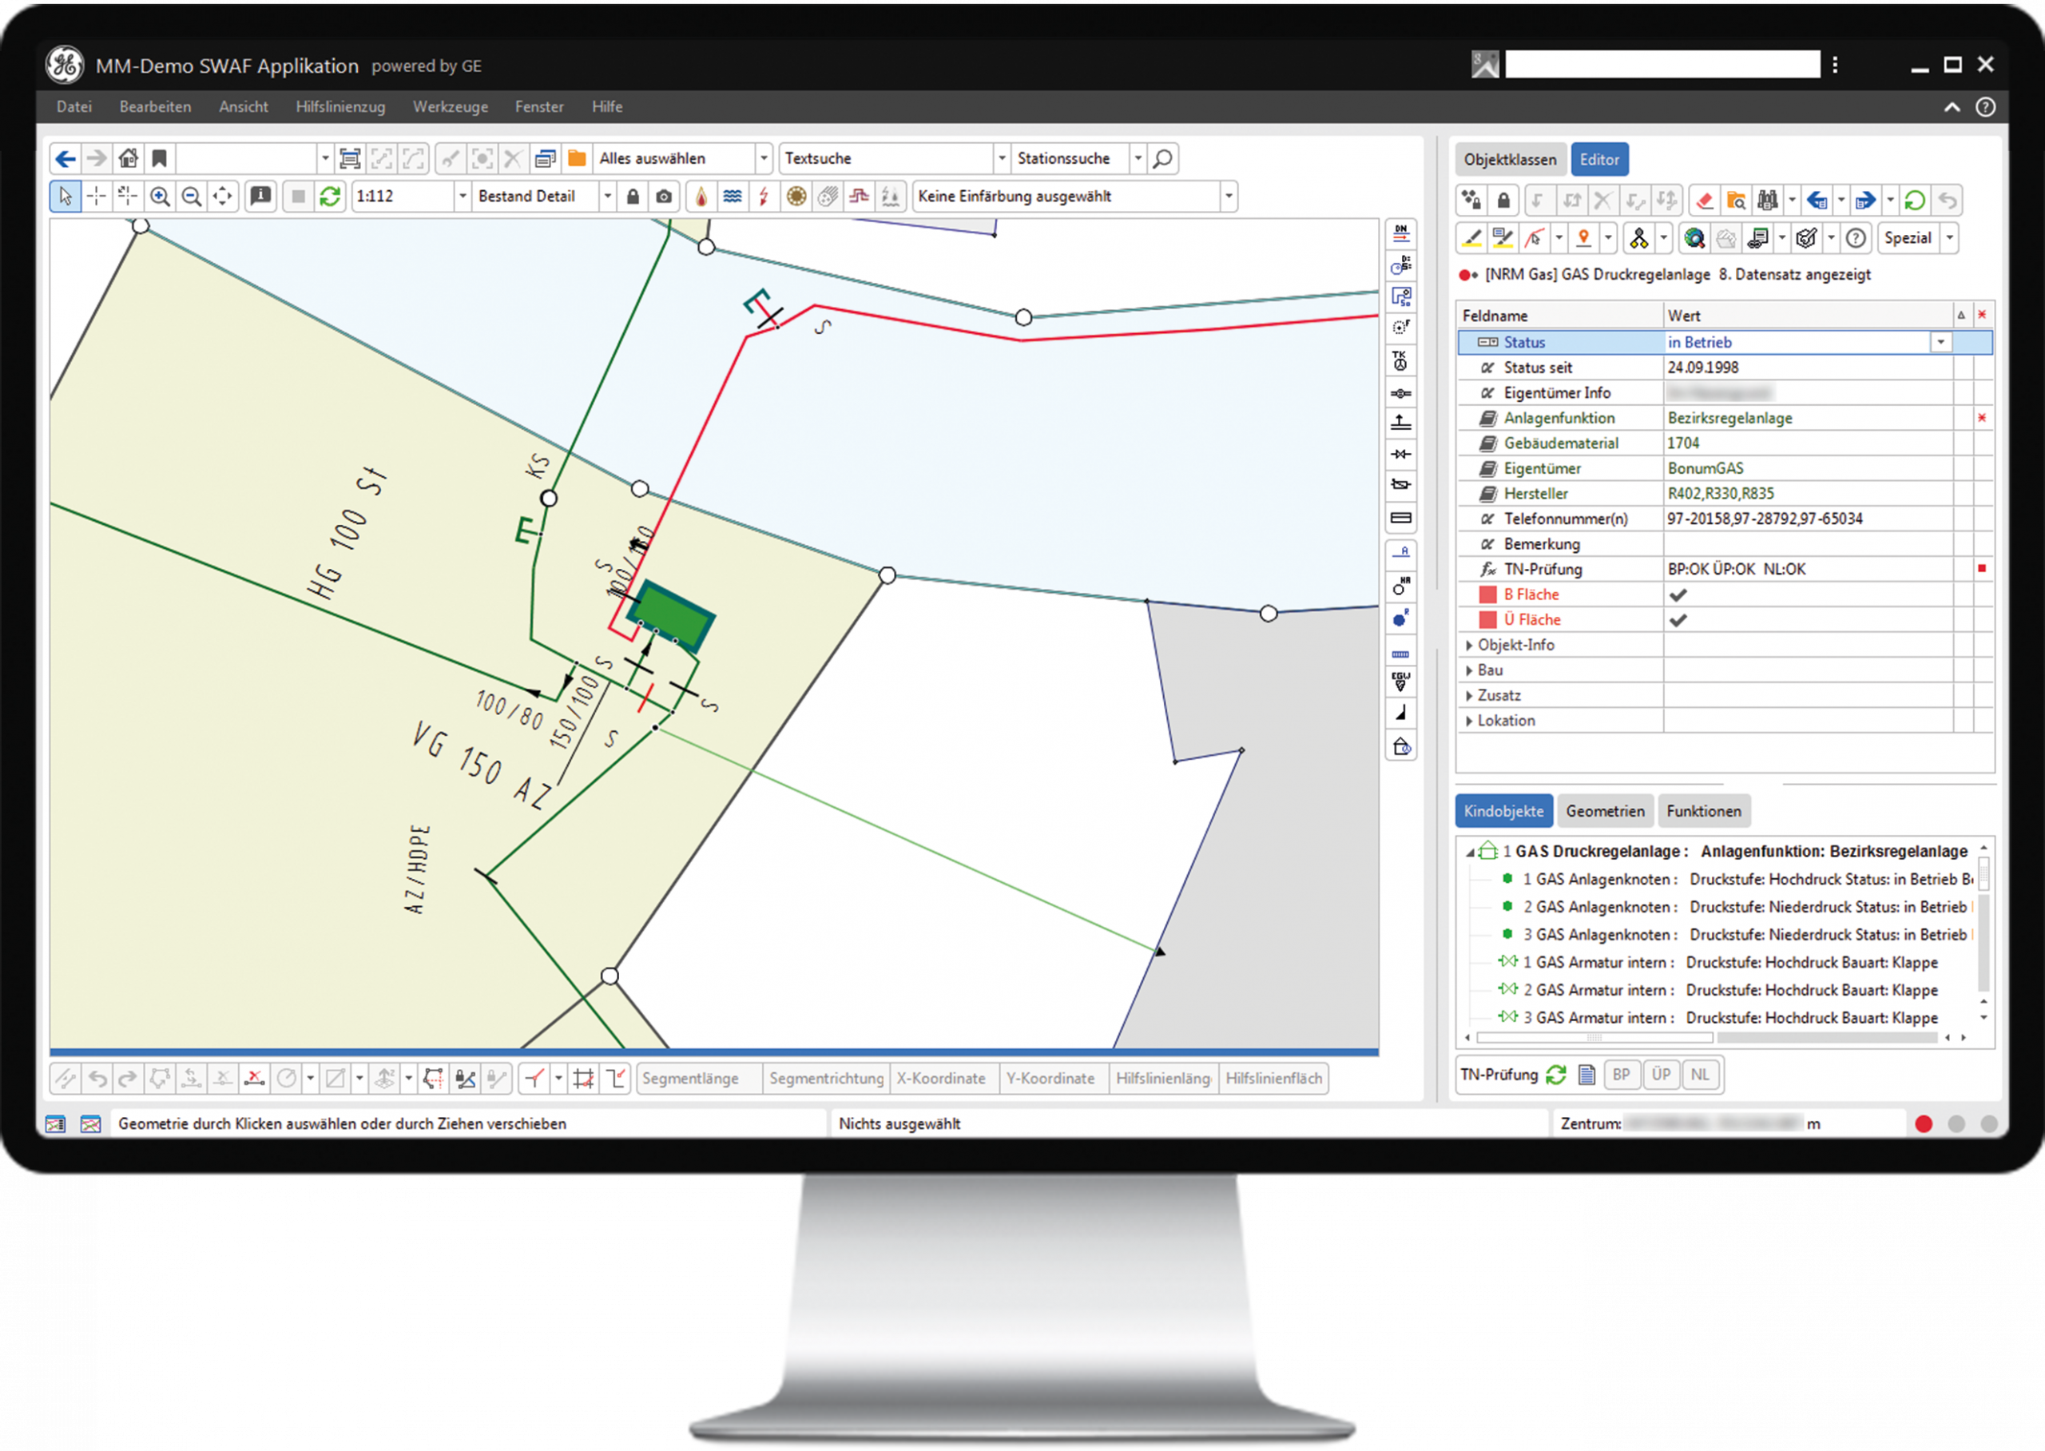Toggle the B Fläche checkmark

(x=1678, y=595)
